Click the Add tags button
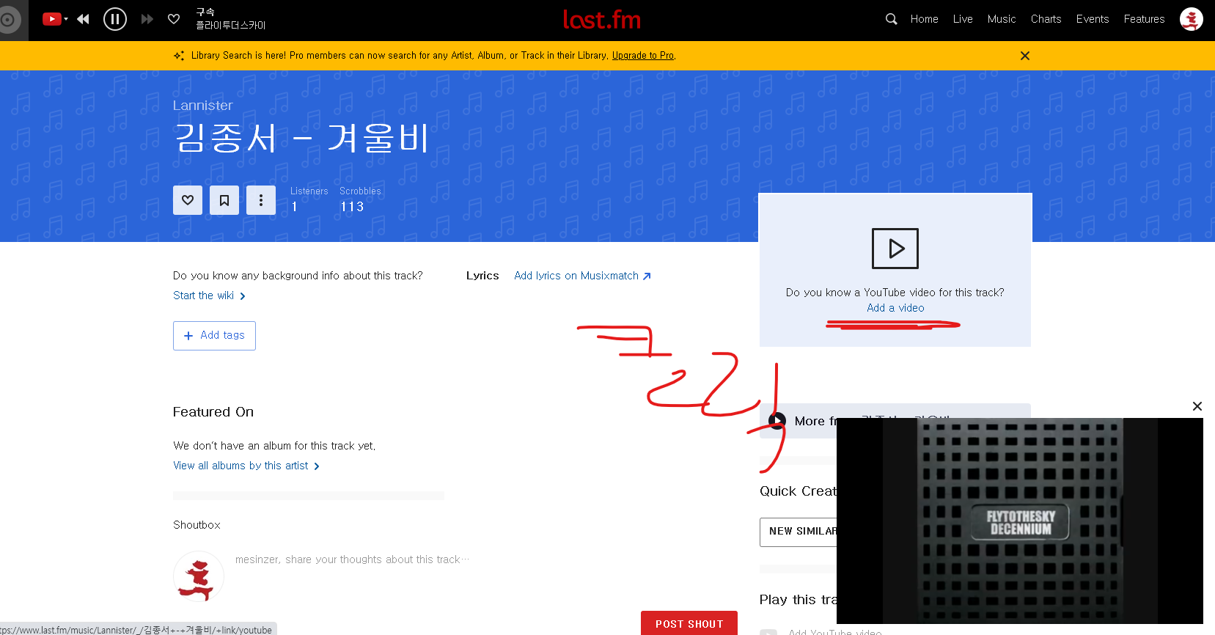The width and height of the screenshot is (1215, 635). [214, 336]
